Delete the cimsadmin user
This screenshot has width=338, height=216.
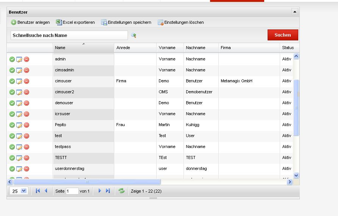point(26,70)
